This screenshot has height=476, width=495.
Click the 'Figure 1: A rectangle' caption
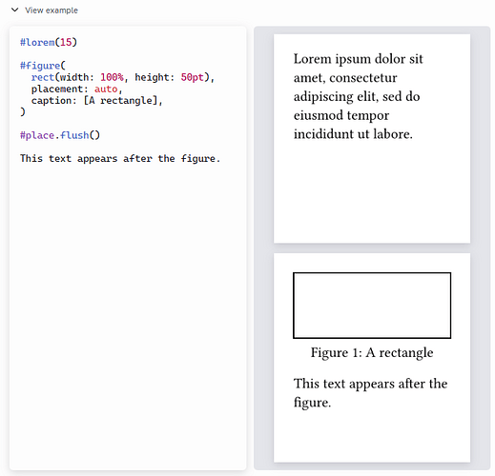click(x=372, y=352)
